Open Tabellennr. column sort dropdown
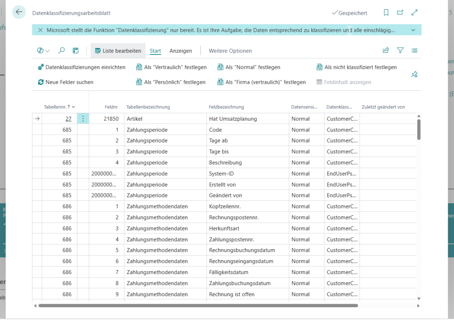454x320 pixels. pos(74,107)
